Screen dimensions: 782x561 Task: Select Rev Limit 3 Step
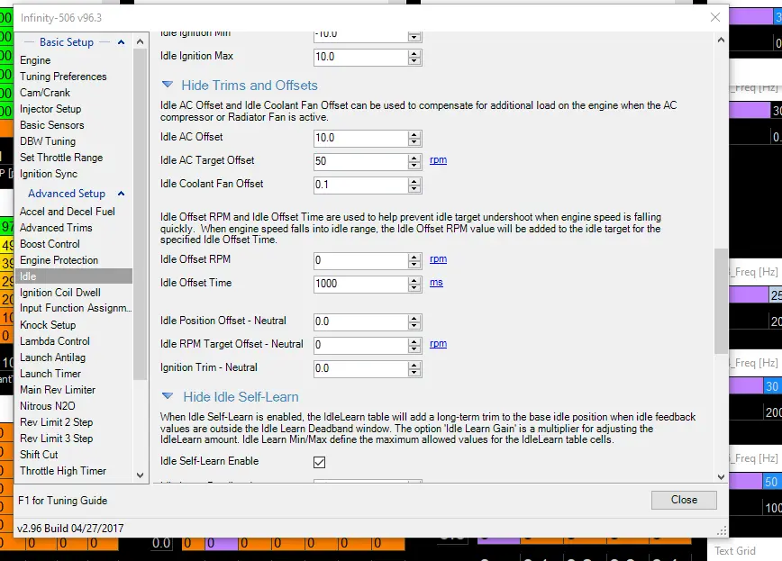(x=57, y=439)
